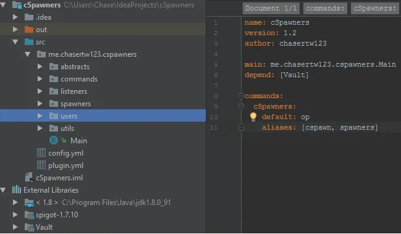401x234 pixels.
Task: Select the listeners package name
Action: 74,91
